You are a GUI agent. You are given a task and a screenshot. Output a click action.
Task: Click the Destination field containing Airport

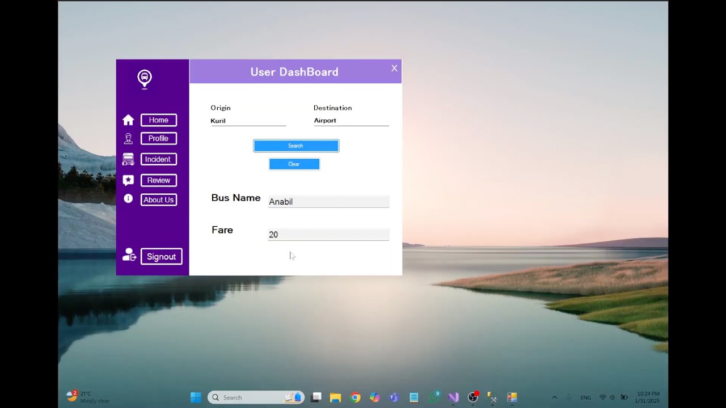[351, 121]
